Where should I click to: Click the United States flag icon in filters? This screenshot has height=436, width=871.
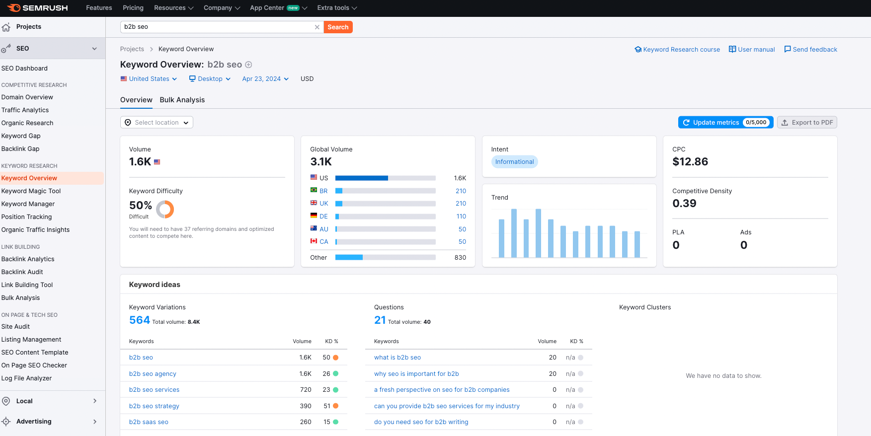(124, 78)
